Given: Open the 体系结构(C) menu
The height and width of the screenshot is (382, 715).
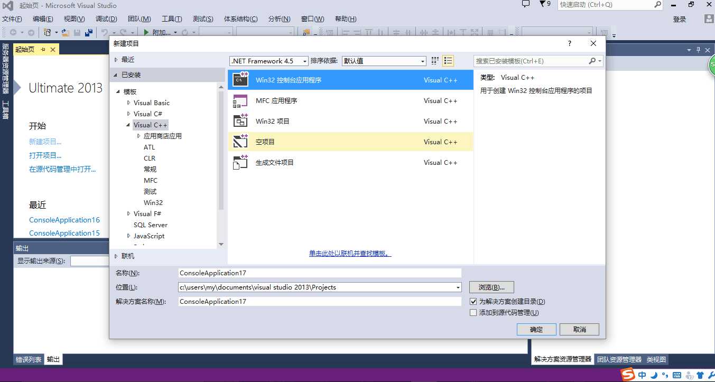Looking at the screenshot, I should tap(241, 19).
